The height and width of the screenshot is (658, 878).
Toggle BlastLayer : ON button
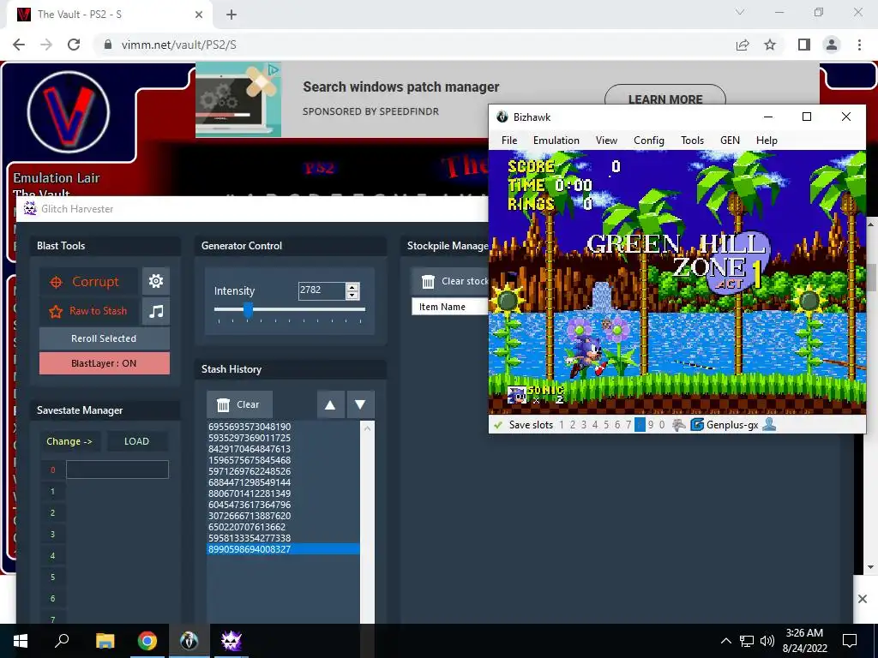pyautogui.click(x=104, y=363)
